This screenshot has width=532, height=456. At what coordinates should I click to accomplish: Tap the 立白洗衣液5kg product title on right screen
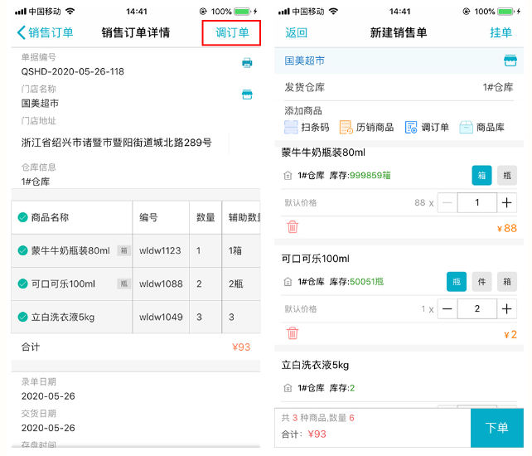tap(315, 365)
